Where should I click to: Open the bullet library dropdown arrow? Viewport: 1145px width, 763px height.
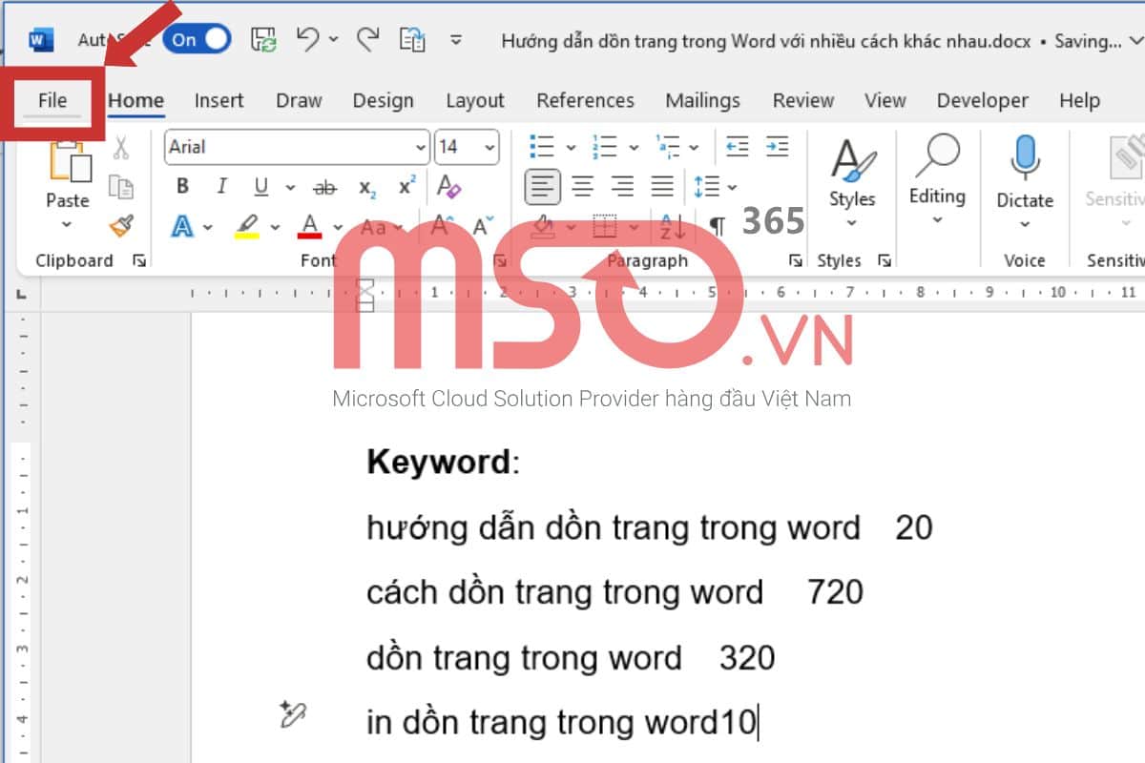[571, 148]
